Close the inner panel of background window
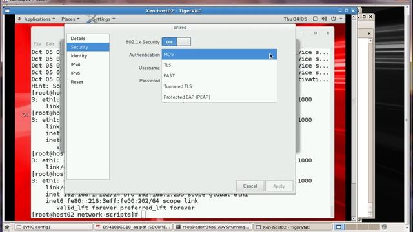 [369, 34]
